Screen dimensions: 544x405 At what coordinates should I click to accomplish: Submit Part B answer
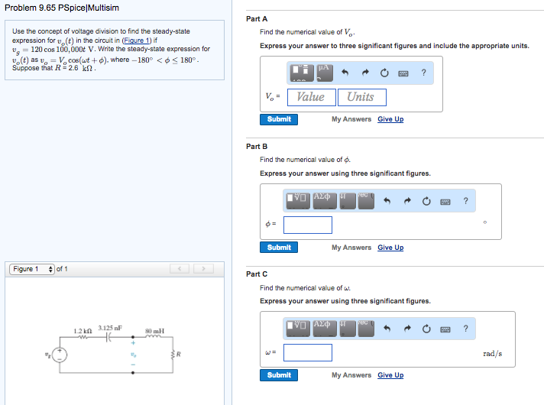279,248
